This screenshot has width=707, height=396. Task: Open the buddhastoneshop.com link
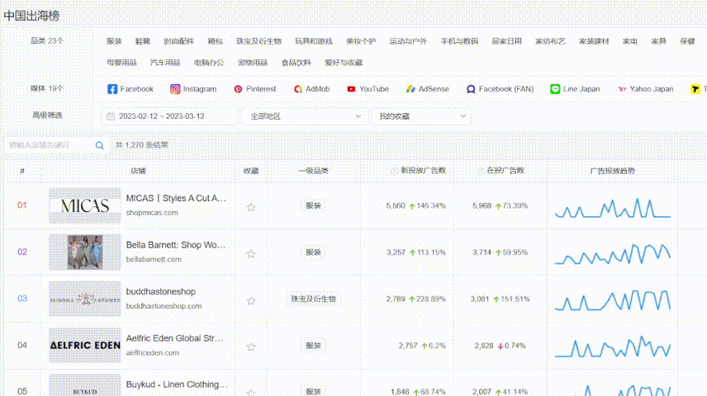(x=164, y=306)
